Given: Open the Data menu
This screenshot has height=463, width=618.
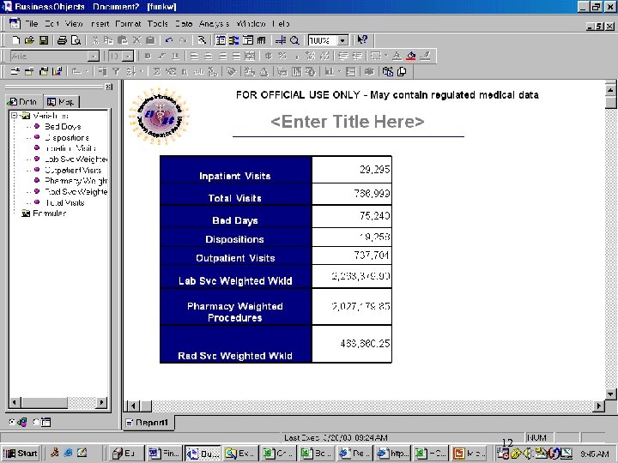Looking at the screenshot, I should pos(184,24).
